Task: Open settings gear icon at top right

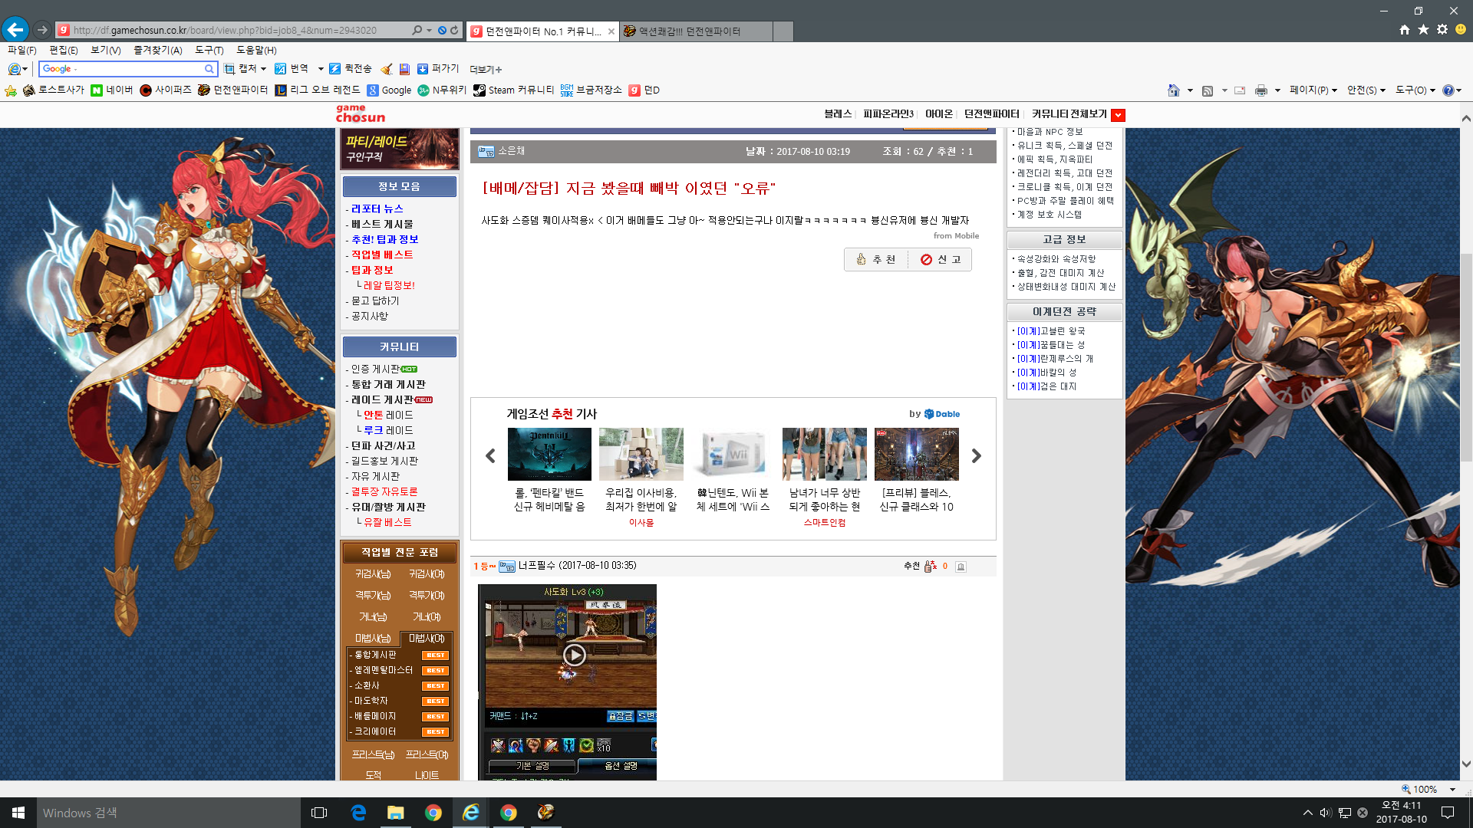Action: pos(1442,30)
